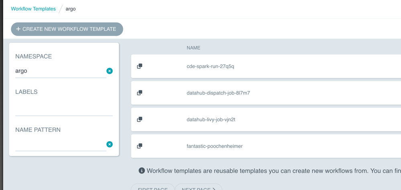Open the datahub-livy-job-vjn2t template
The image size is (401, 190).
(211, 120)
